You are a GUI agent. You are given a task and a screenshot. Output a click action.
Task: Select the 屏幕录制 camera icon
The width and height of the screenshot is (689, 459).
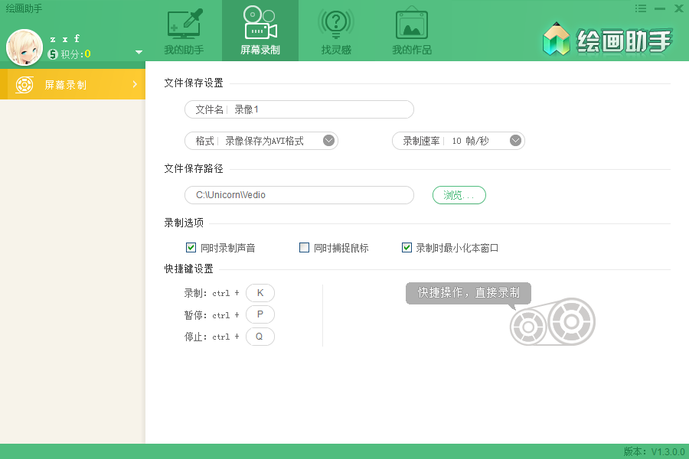click(x=259, y=24)
